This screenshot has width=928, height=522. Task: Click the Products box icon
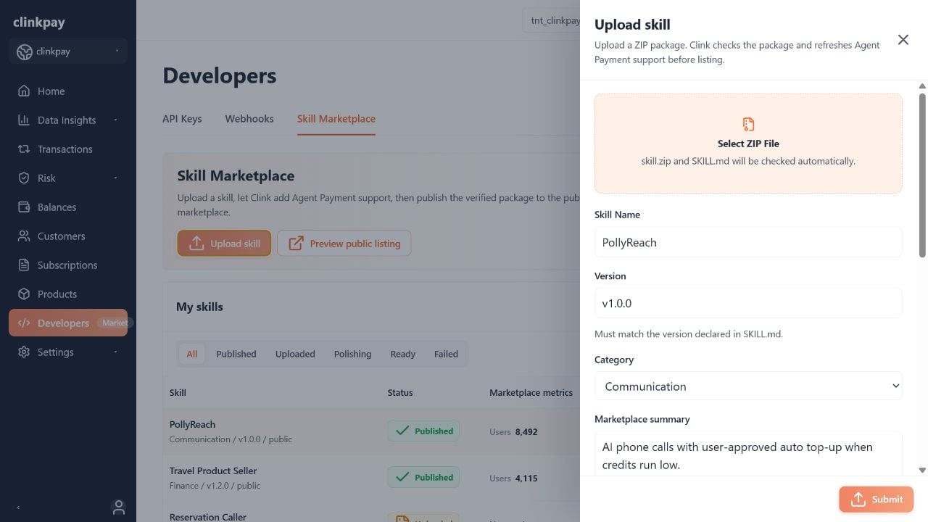24,294
